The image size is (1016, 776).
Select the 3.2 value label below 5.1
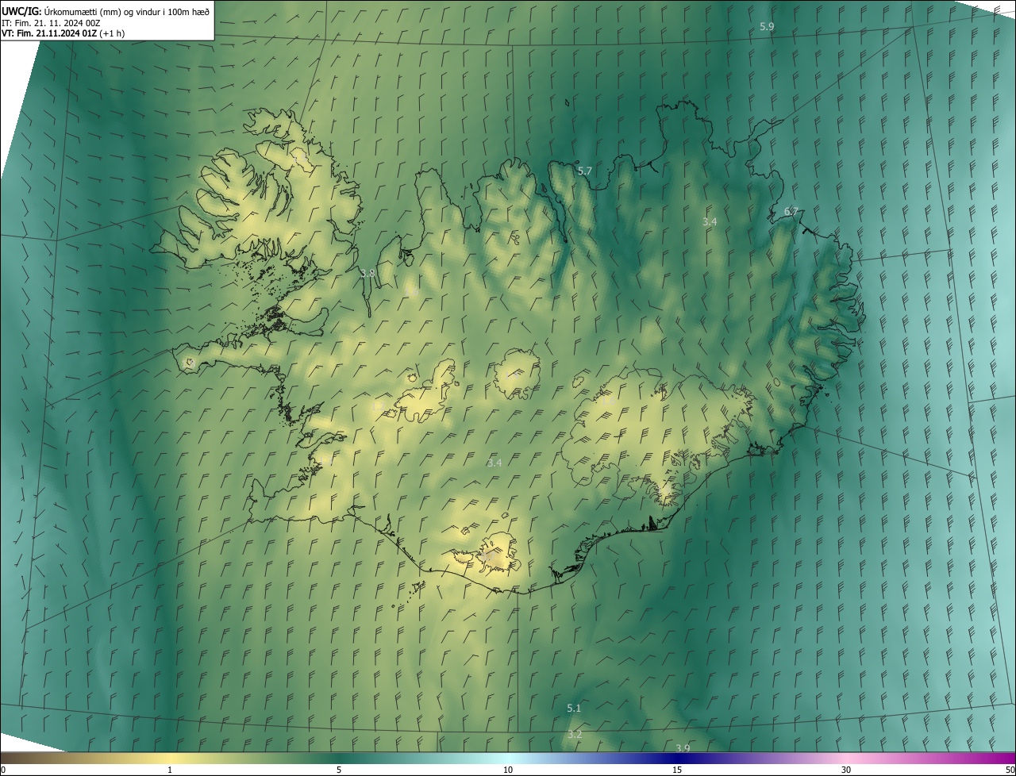point(575,735)
